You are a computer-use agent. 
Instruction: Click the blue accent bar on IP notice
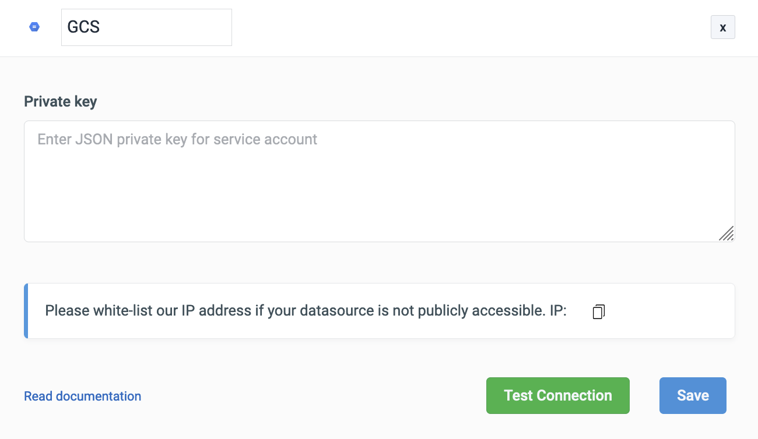tap(26, 311)
